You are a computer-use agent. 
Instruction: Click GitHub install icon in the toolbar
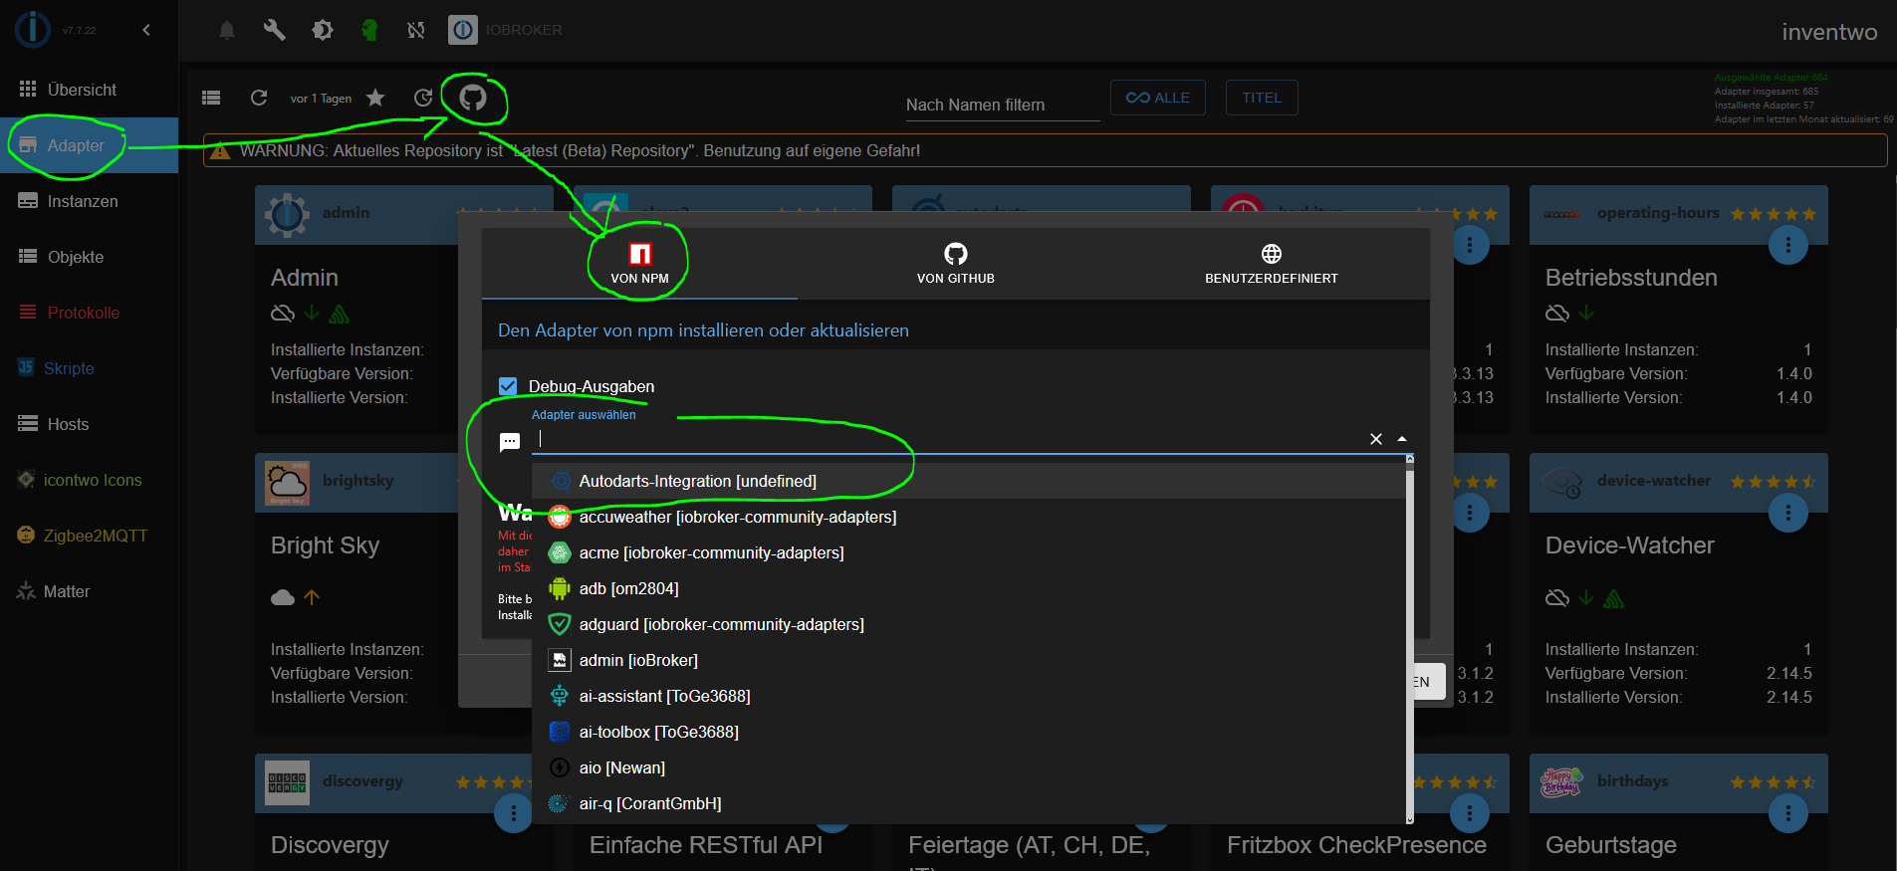point(473,98)
